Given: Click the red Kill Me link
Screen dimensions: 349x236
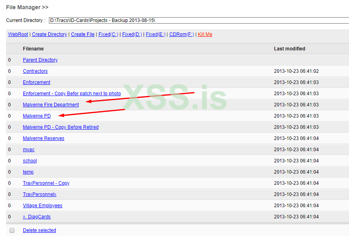Looking at the screenshot, I should [x=205, y=34].
